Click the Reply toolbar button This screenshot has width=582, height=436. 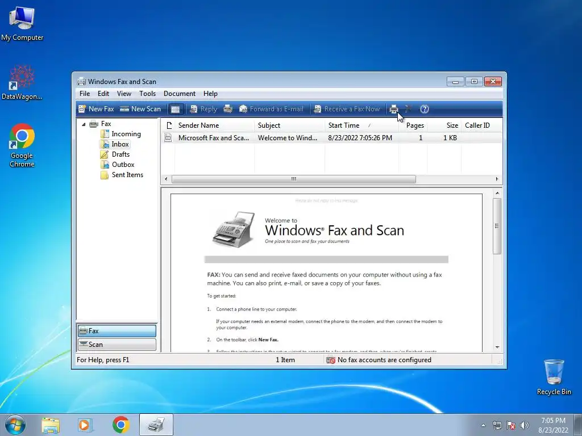click(203, 109)
